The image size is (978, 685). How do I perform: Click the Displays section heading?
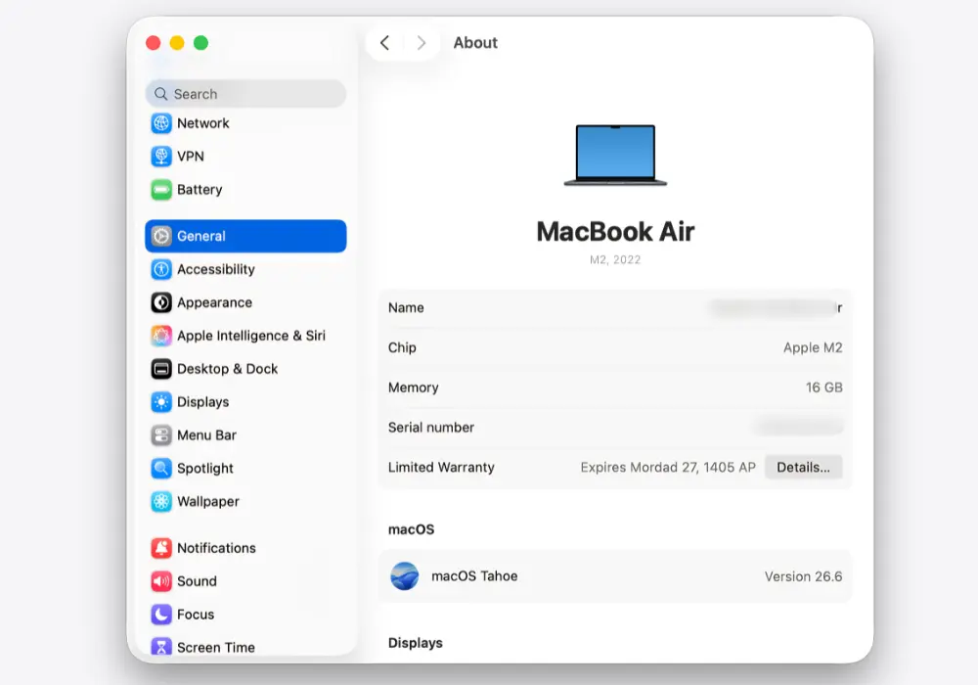[x=416, y=643]
